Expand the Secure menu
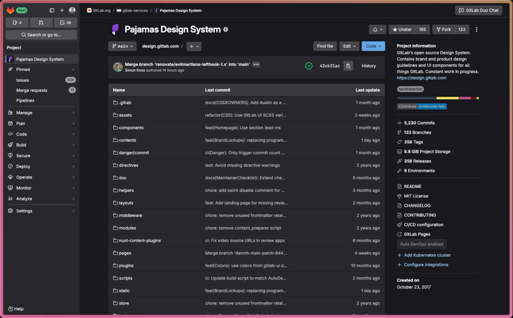This screenshot has width=513, height=318. (x=42, y=155)
